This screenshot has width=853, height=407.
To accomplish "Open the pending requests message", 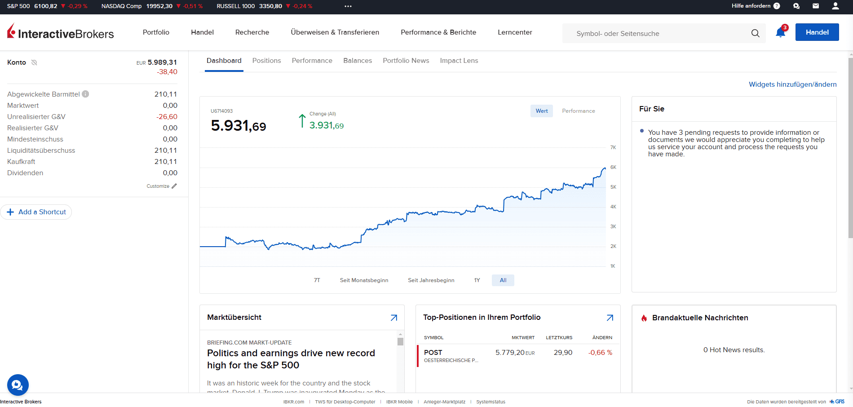I will coord(736,143).
